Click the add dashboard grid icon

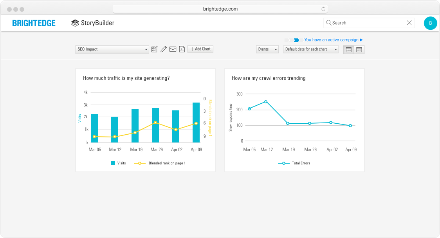coord(155,49)
